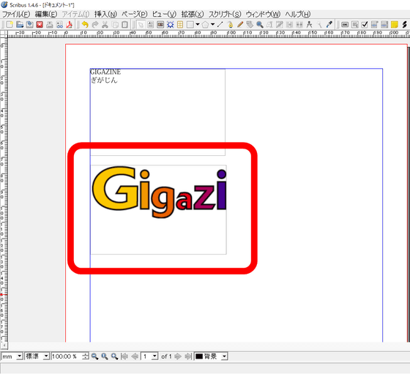Image resolution: width=410 pixels, height=374 pixels.
Task: Open the 標準 preview quality dropdown
Action: pos(37,356)
